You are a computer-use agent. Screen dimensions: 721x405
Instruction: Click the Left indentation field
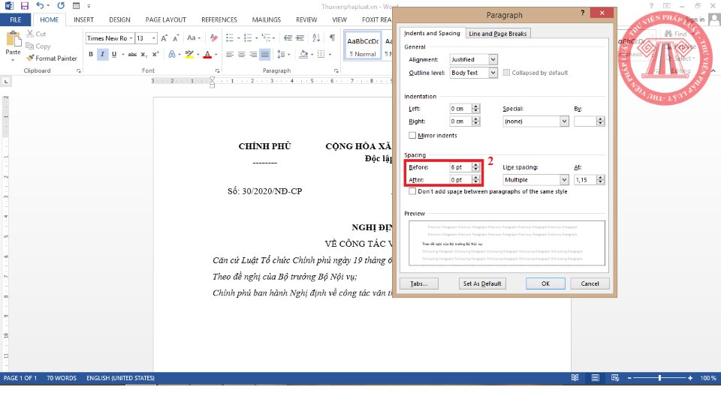(460, 108)
